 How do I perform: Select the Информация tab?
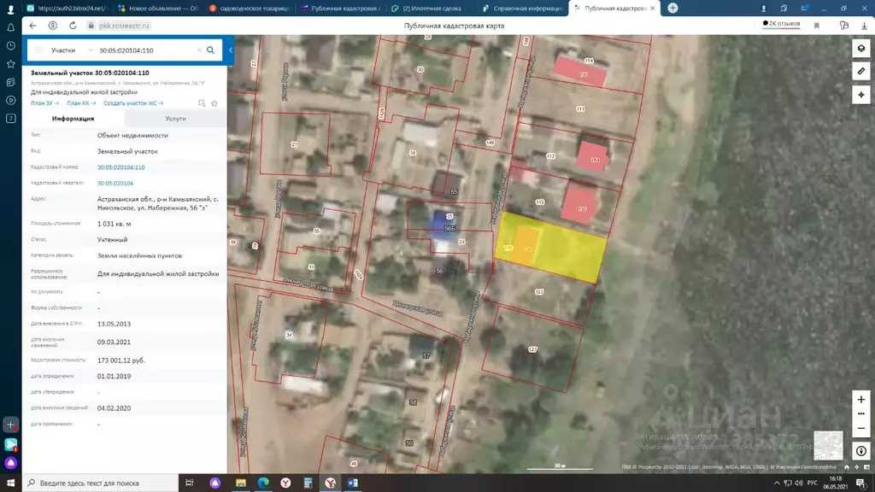[73, 119]
